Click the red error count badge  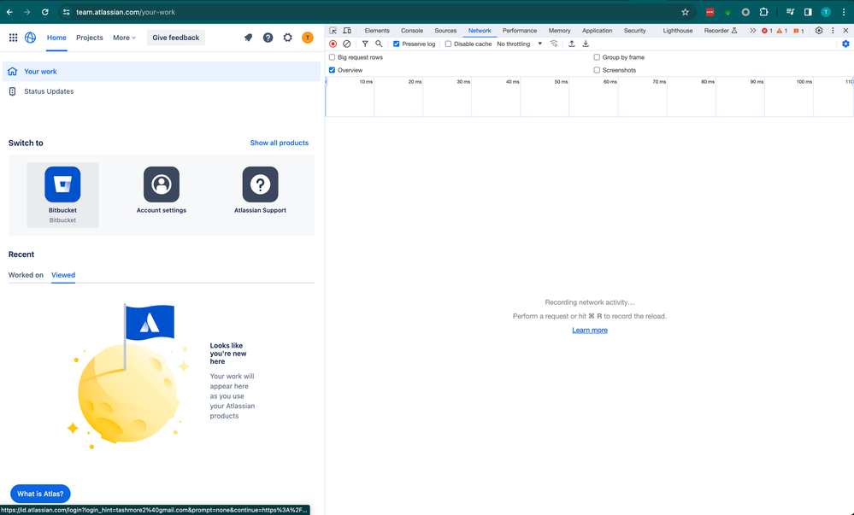pyautogui.click(x=767, y=31)
